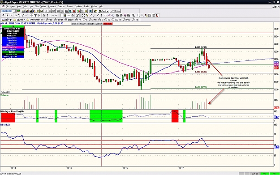Screen dimensions: 280x175
Task: Click the YM #F chart title text
Action: click(32, 24)
